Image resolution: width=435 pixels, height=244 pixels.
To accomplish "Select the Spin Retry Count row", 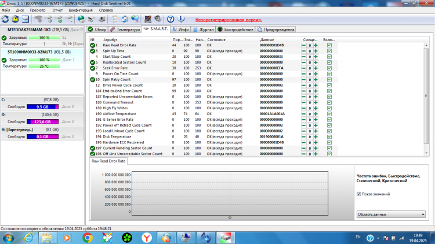I will click(x=213, y=80).
